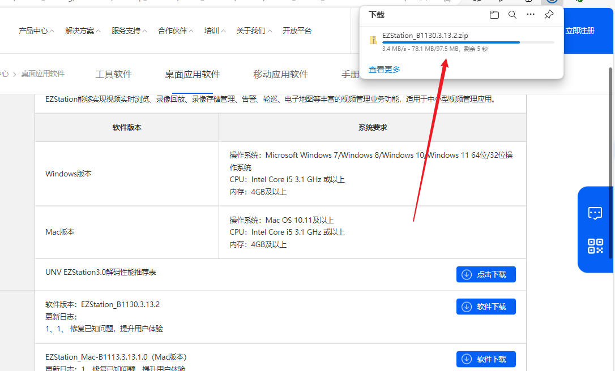This screenshot has width=615, height=371.
Task: Open the QR code icon on blue sidebar
Action: tap(595, 246)
